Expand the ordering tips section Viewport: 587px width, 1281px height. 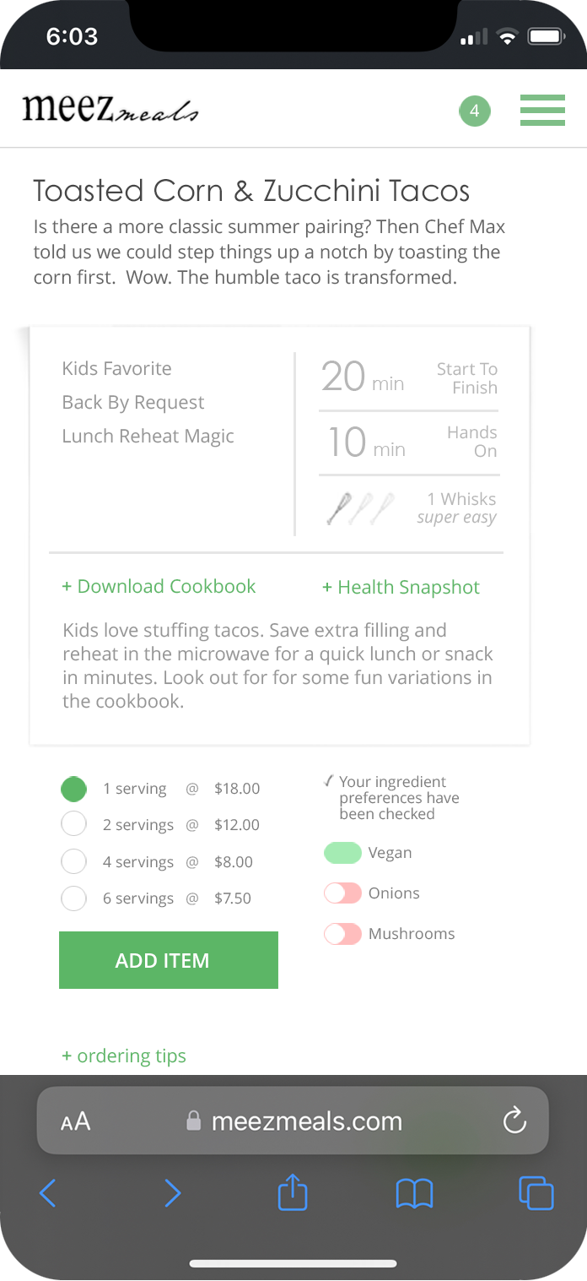(124, 1056)
